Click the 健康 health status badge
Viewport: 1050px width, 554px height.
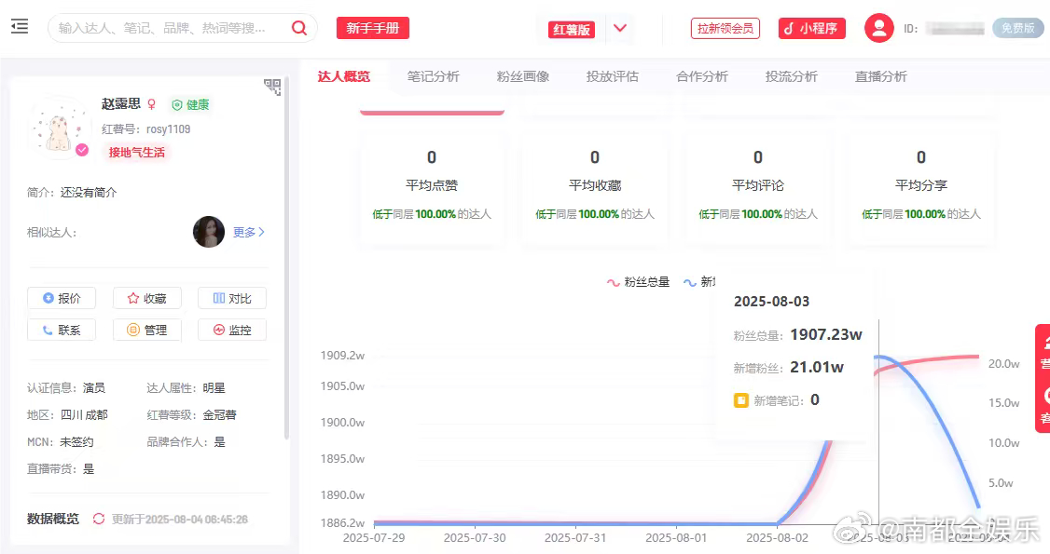click(x=191, y=104)
